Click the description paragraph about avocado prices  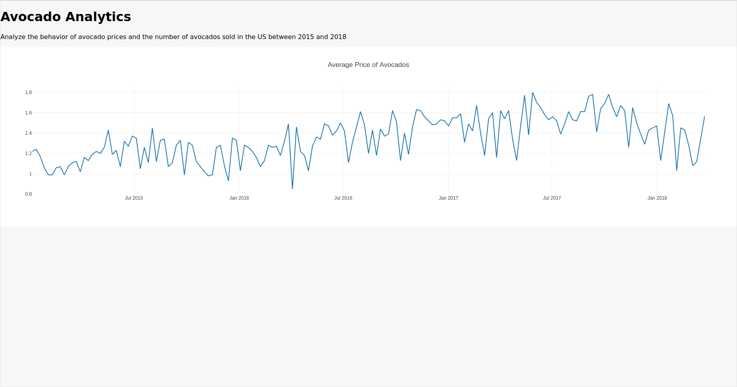173,37
